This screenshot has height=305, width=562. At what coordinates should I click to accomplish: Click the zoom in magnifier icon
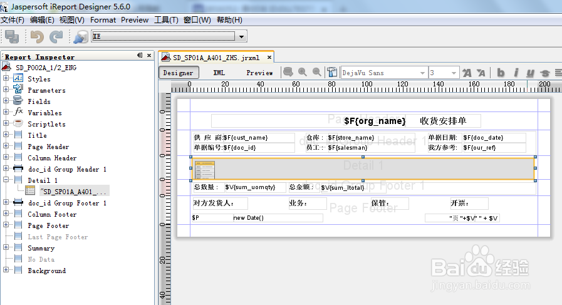302,72
